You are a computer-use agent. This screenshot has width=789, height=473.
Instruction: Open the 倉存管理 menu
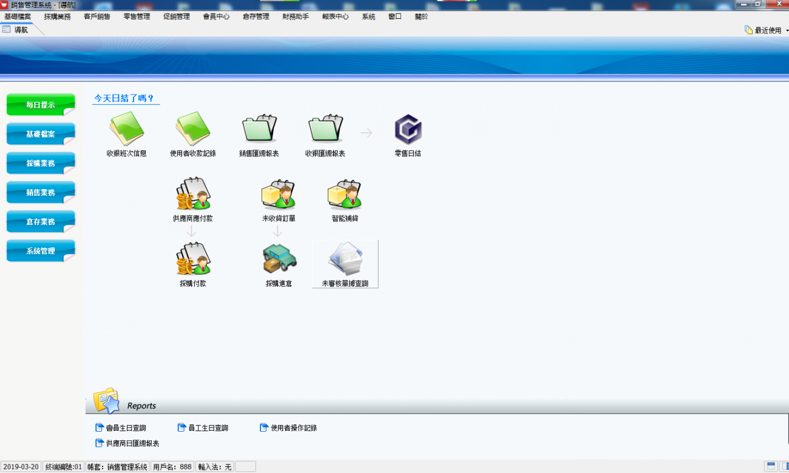pos(256,16)
